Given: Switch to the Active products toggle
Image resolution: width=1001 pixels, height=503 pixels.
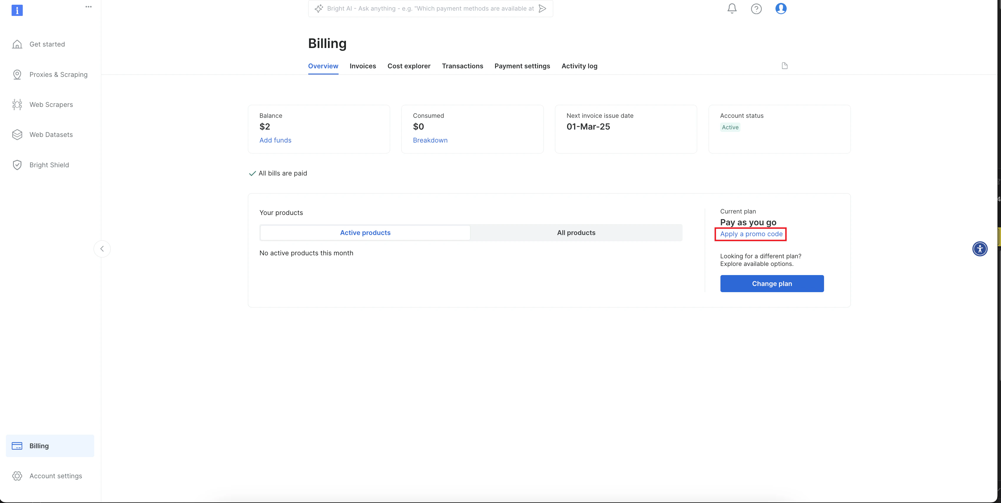Looking at the screenshot, I should click(365, 232).
